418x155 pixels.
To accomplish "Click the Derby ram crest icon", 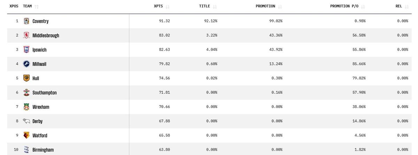I will click(x=26, y=121).
